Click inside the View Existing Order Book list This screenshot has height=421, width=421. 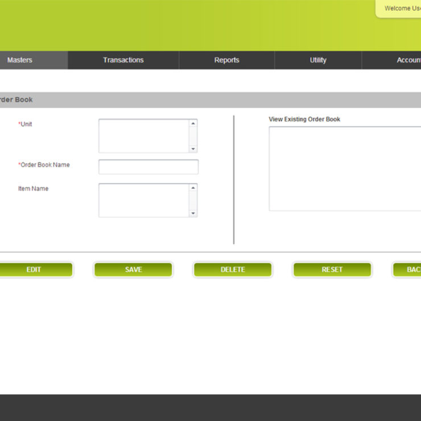[x=344, y=168]
